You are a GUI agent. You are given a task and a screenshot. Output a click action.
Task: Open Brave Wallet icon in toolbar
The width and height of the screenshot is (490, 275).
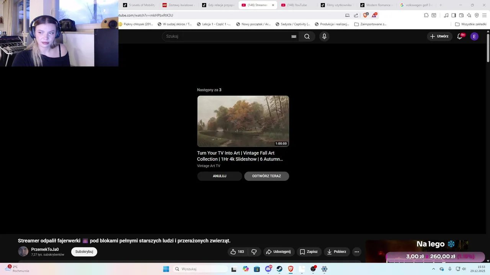pos(461,15)
